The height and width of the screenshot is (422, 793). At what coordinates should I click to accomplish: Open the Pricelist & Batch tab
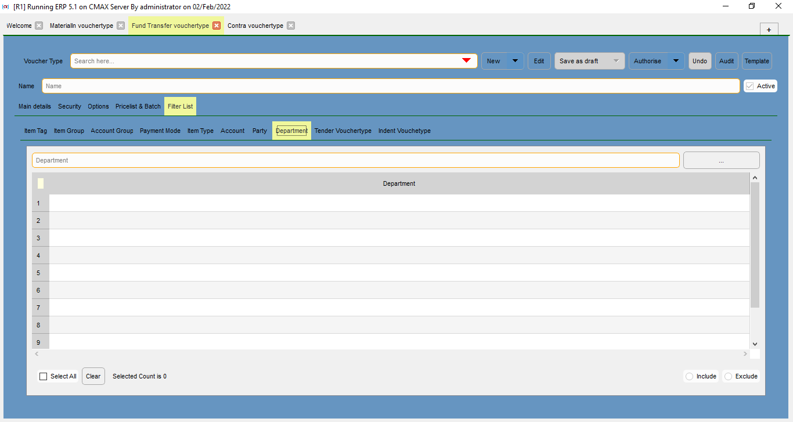(x=138, y=106)
